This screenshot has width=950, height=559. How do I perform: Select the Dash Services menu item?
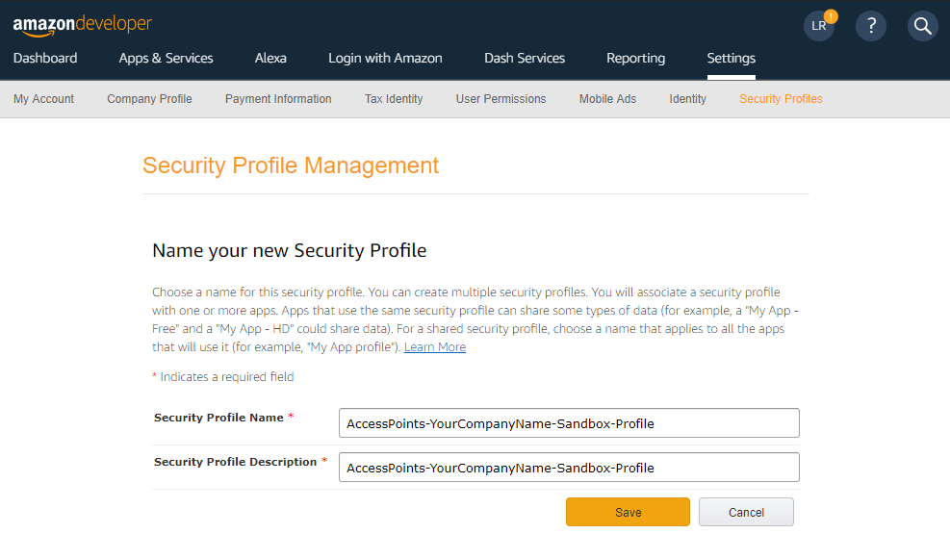pos(524,58)
